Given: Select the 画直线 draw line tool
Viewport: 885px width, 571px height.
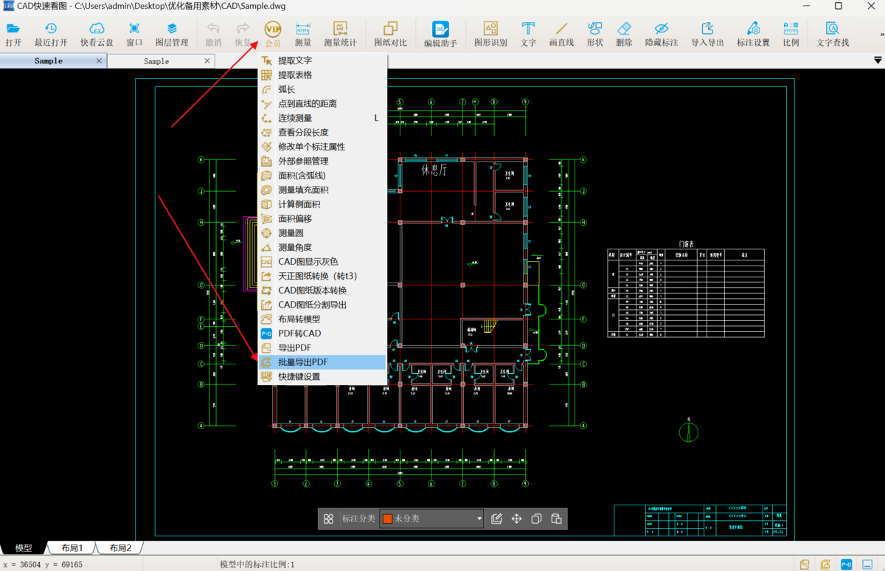Looking at the screenshot, I should click(x=561, y=33).
